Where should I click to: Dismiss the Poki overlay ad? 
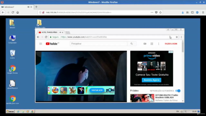113,88
